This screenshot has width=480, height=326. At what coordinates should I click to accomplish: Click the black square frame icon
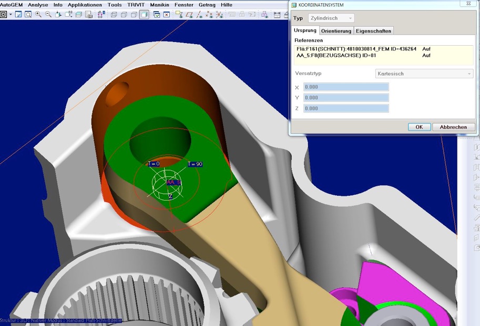click(3, 14)
